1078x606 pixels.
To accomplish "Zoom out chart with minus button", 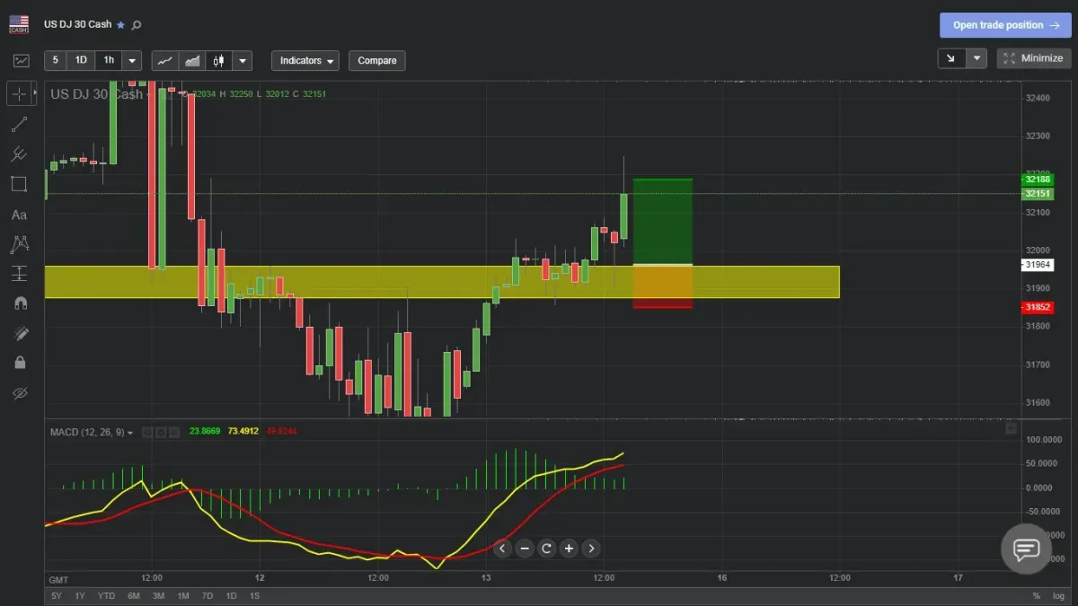I will [x=525, y=549].
